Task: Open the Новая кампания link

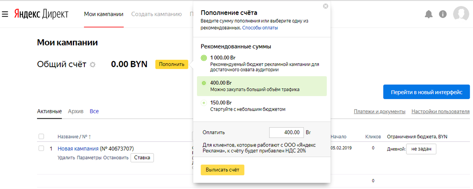Action: pos(78,149)
